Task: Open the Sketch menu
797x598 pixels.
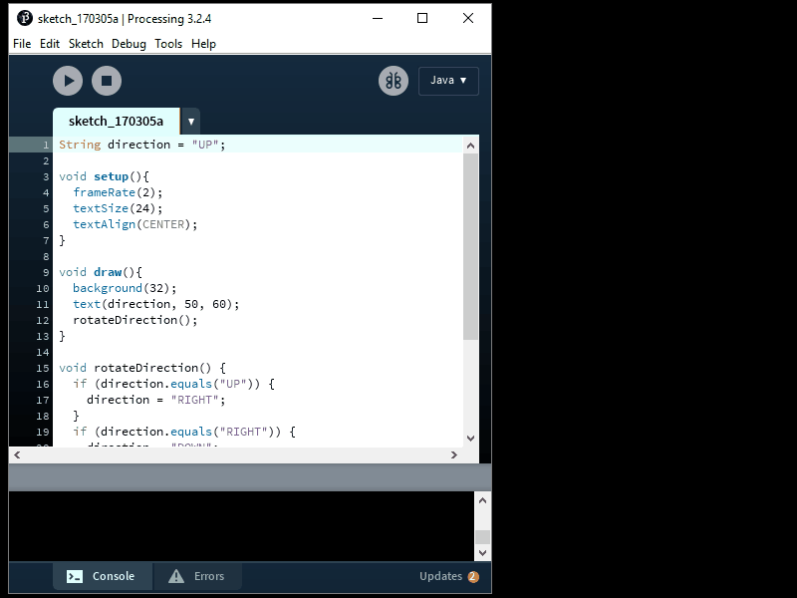Action: coord(86,44)
